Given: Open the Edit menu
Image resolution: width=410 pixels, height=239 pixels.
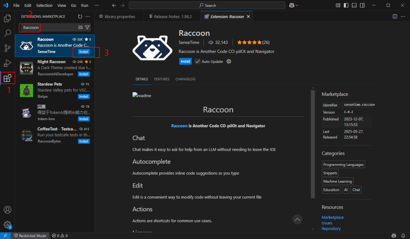Looking at the screenshot, I should click(28, 5).
